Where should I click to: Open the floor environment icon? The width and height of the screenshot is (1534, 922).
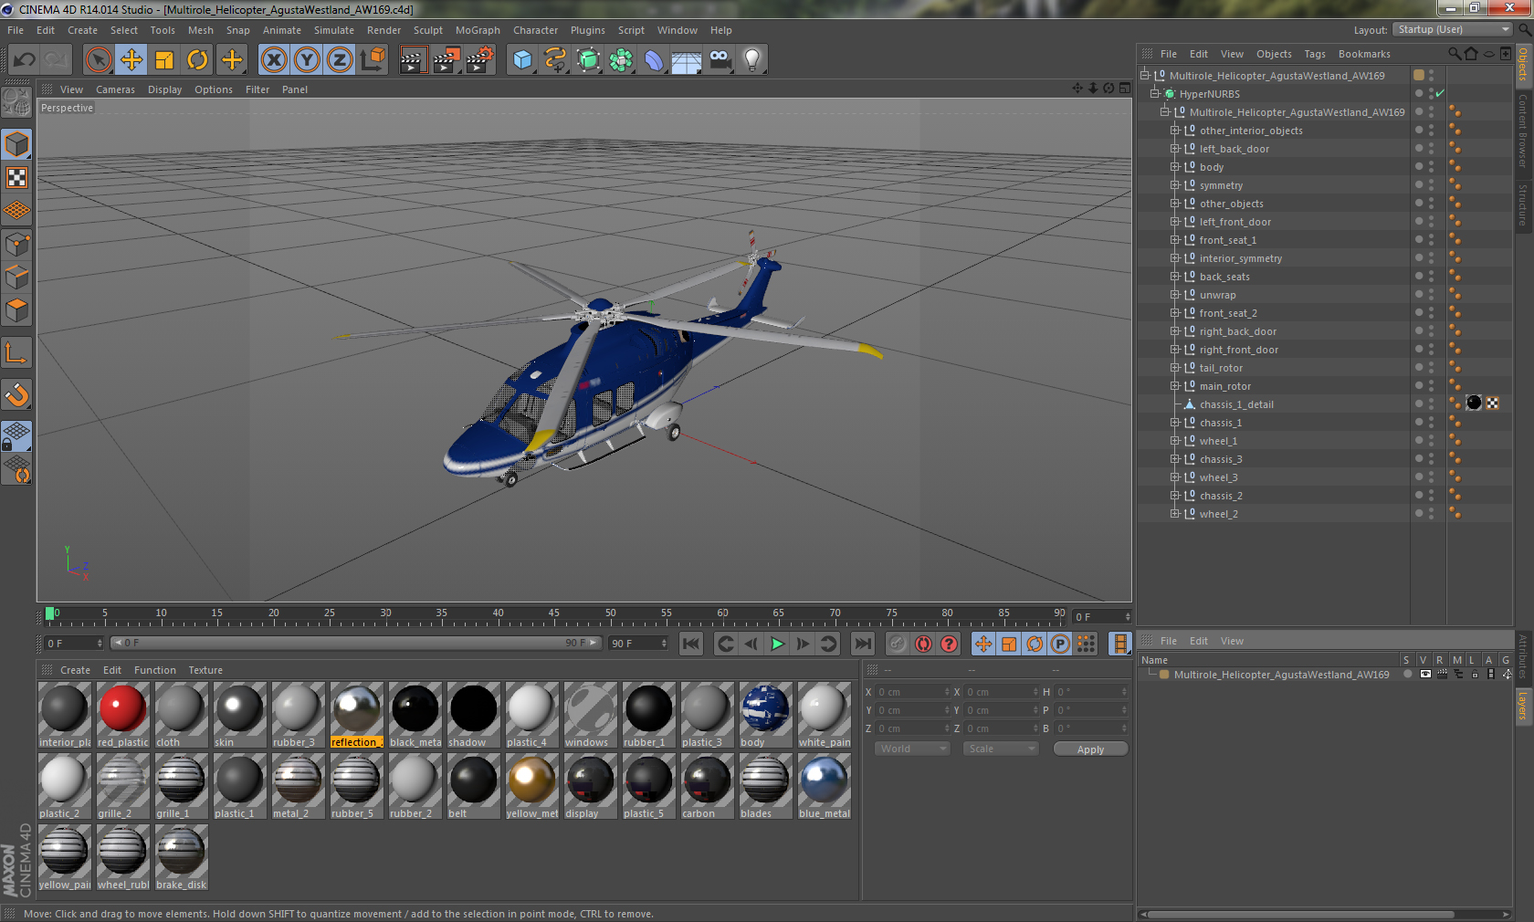coord(687,60)
